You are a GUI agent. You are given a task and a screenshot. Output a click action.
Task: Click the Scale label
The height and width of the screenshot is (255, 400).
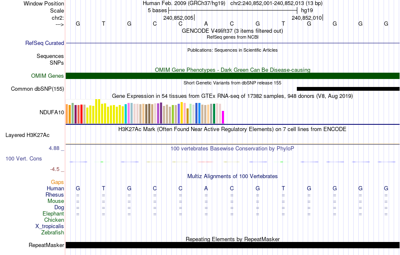pos(57,11)
